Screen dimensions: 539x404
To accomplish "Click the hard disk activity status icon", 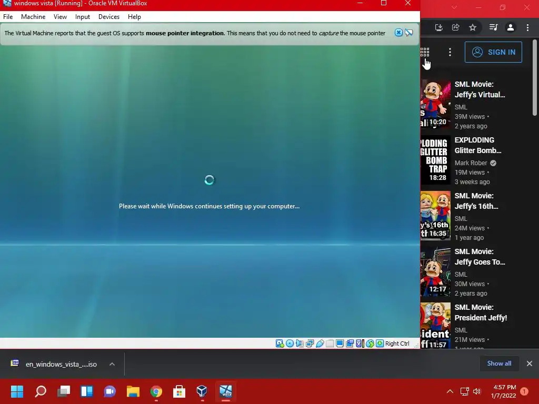I will [x=280, y=344].
